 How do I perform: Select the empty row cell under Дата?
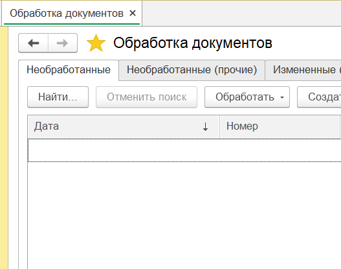click(124, 150)
